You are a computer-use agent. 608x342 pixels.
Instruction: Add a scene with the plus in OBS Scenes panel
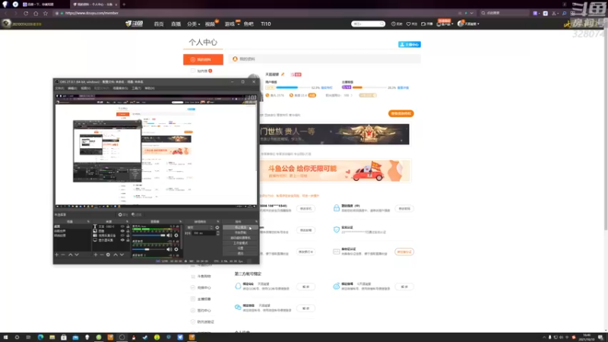(x=56, y=255)
